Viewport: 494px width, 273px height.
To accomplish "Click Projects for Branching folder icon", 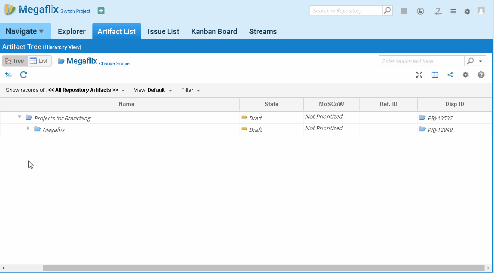I will click(x=29, y=117).
